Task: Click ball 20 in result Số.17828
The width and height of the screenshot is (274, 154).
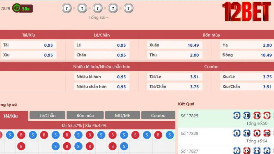Action: [267, 133]
